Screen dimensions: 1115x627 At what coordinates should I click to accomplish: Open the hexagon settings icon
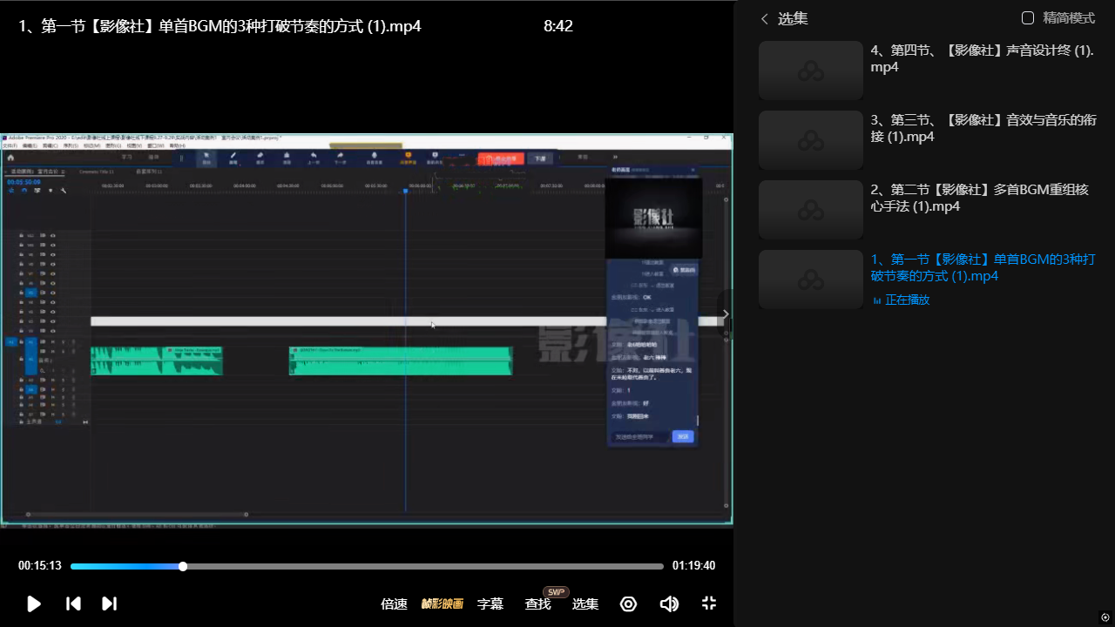(628, 603)
